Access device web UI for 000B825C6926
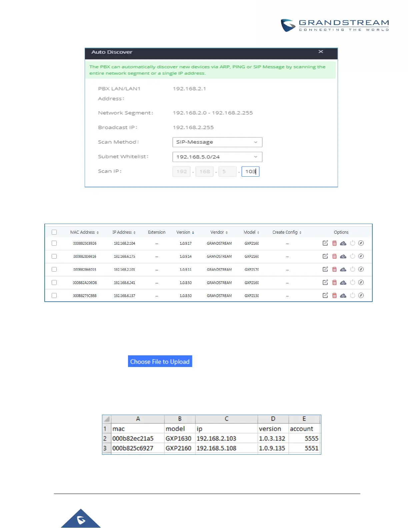408x528 pixels. tap(361, 243)
